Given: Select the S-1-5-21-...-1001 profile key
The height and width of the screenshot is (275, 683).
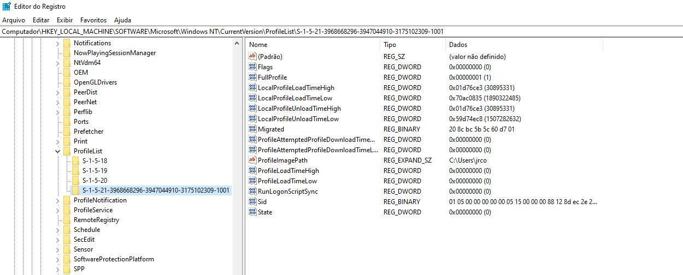Looking at the screenshot, I should (x=156, y=190).
